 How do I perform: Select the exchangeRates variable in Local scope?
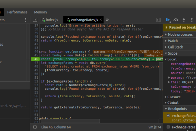coord(183,64)
